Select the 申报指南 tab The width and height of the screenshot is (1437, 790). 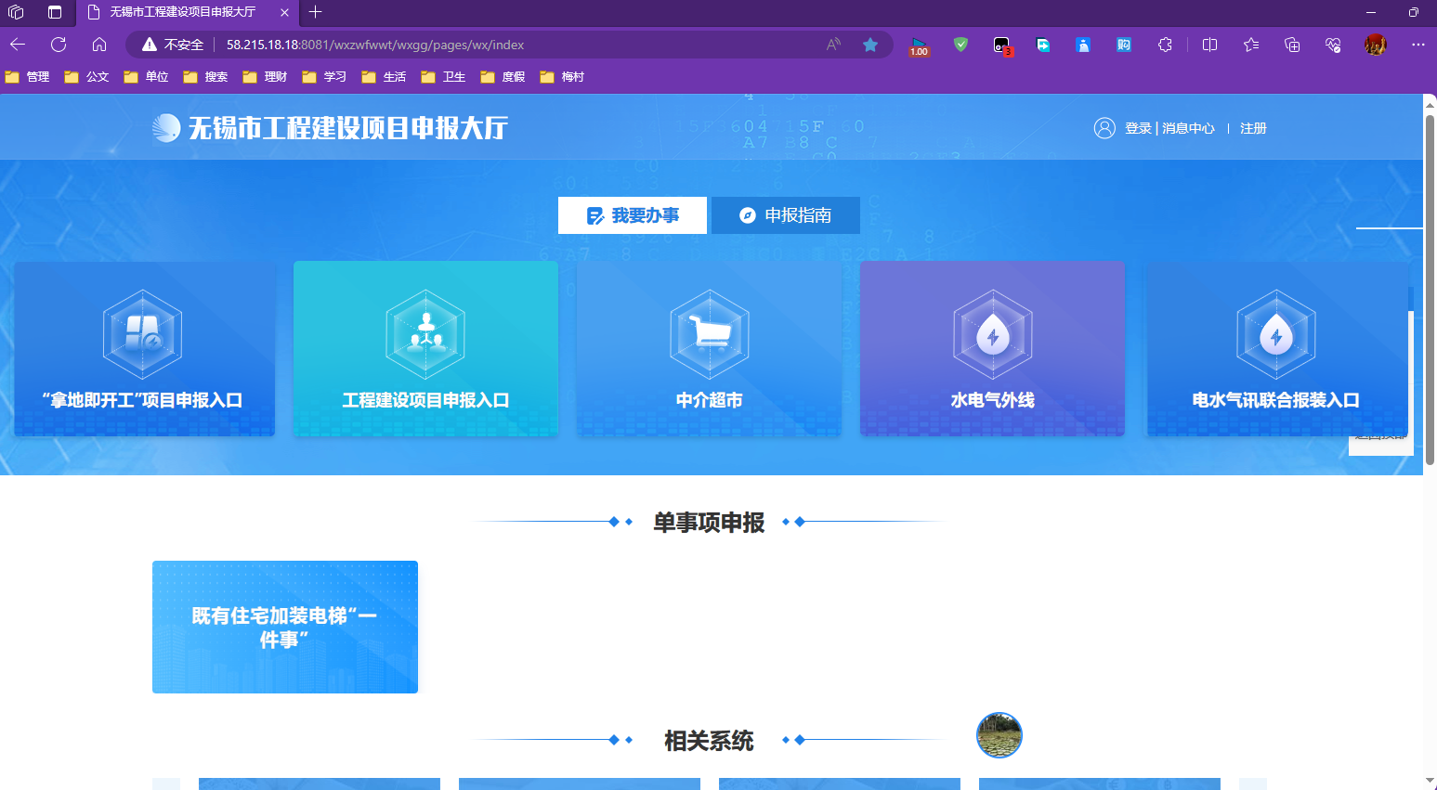click(x=785, y=215)
